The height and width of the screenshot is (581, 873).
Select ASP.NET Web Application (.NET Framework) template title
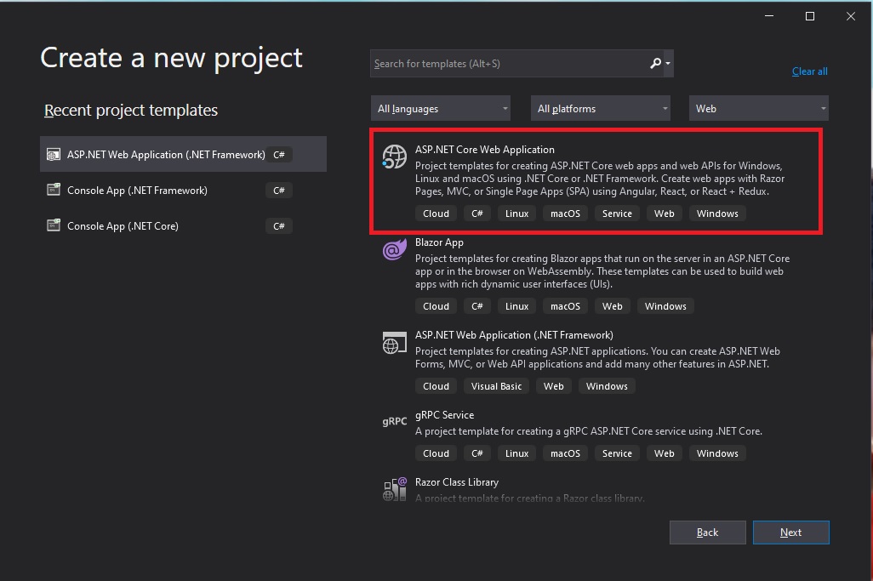(514, 335)
